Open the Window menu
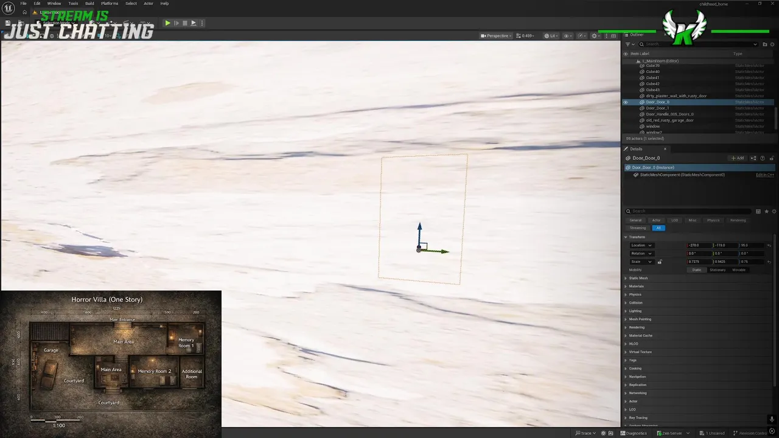The image size is (779, 438). point(54,4)
